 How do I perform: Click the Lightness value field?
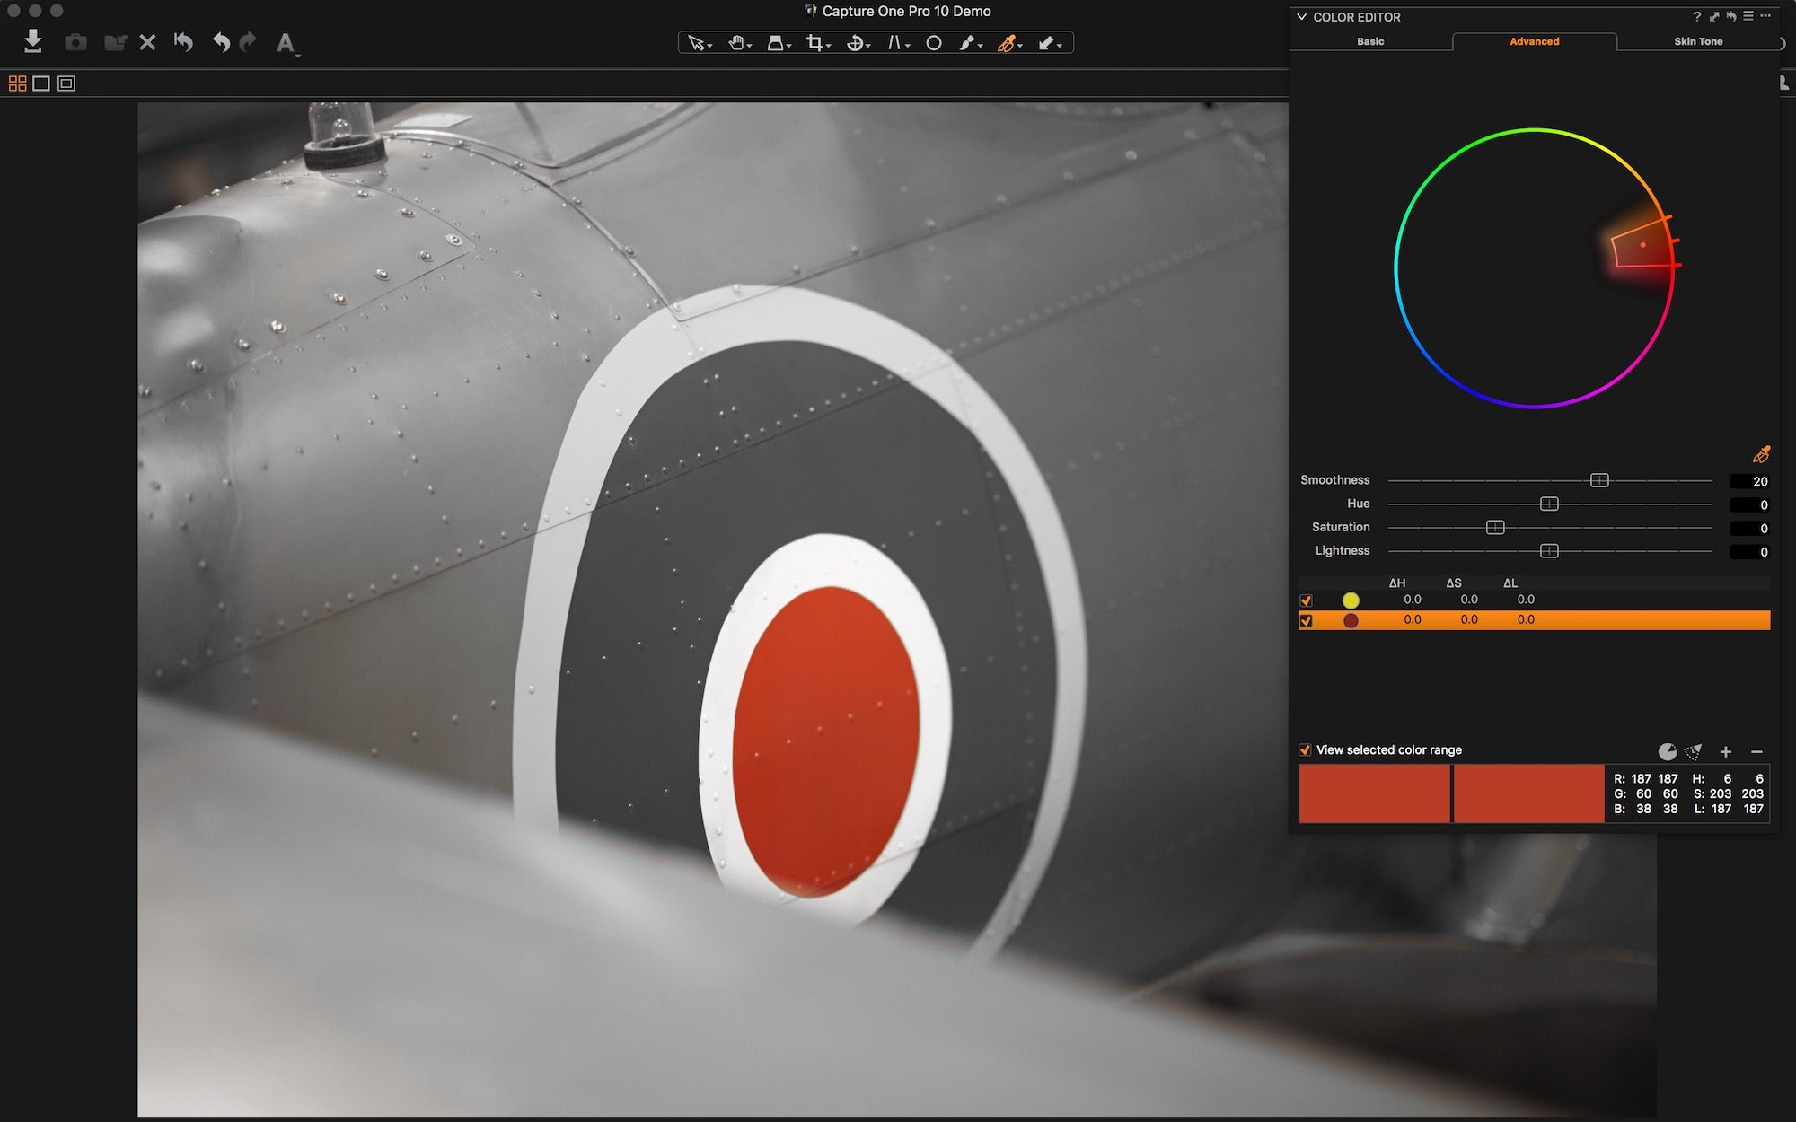coord(1750,551)
